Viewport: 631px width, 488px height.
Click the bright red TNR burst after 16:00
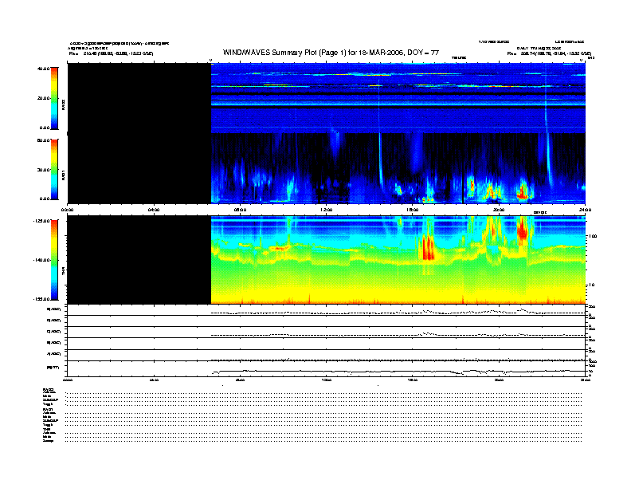tap(428, 248)
